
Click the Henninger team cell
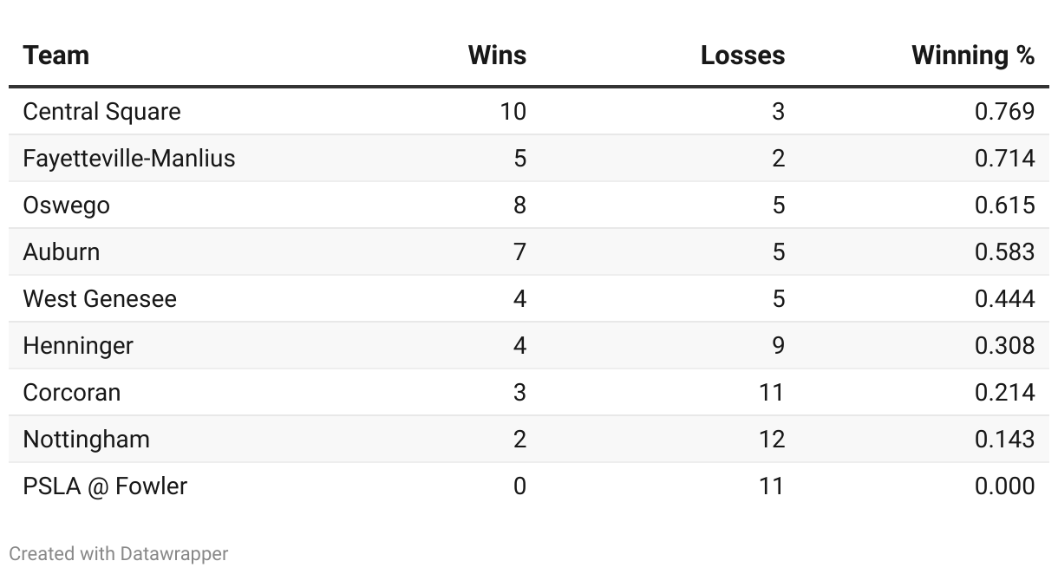point(78,346)
